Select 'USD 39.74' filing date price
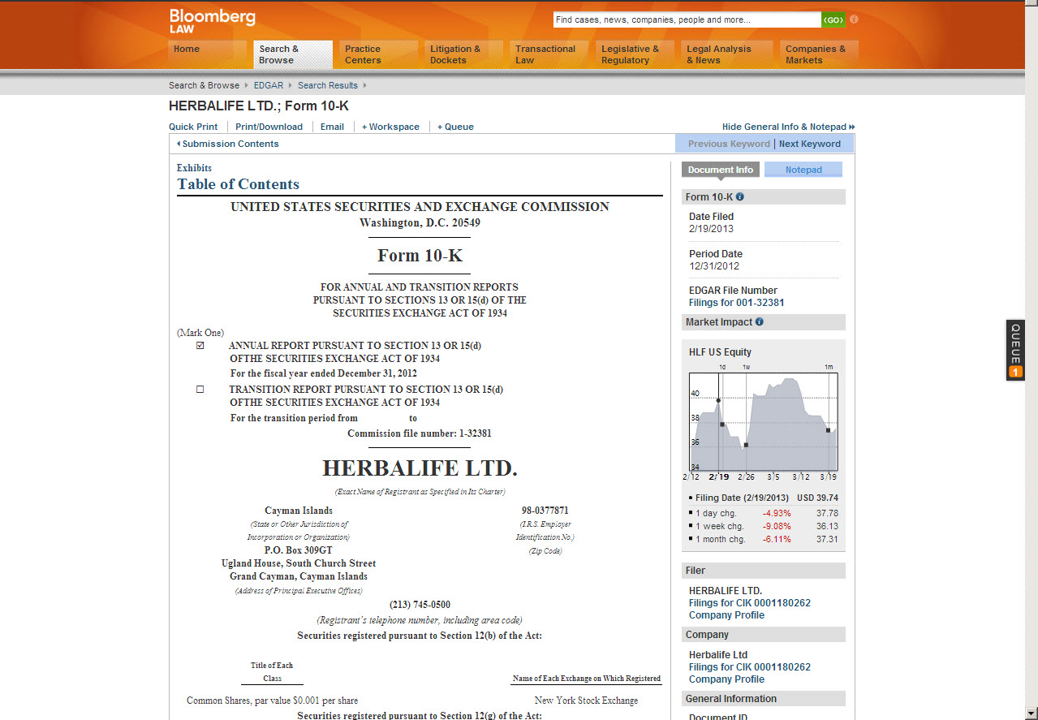The width and height of the screenshot is (1038, 720). coord(817,498)
